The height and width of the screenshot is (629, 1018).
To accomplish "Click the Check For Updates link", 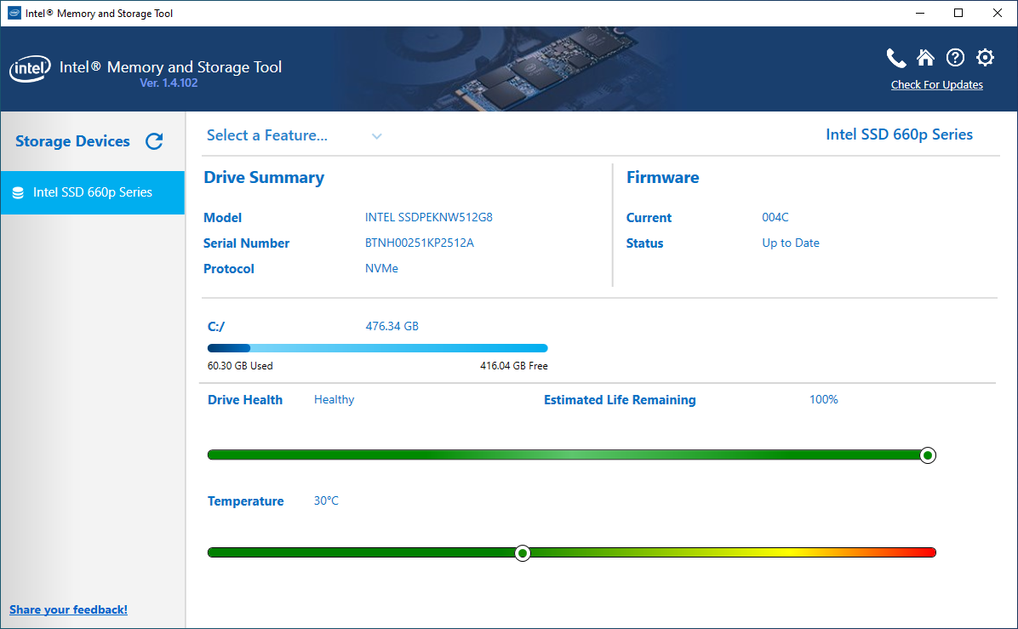I will 936,85.
